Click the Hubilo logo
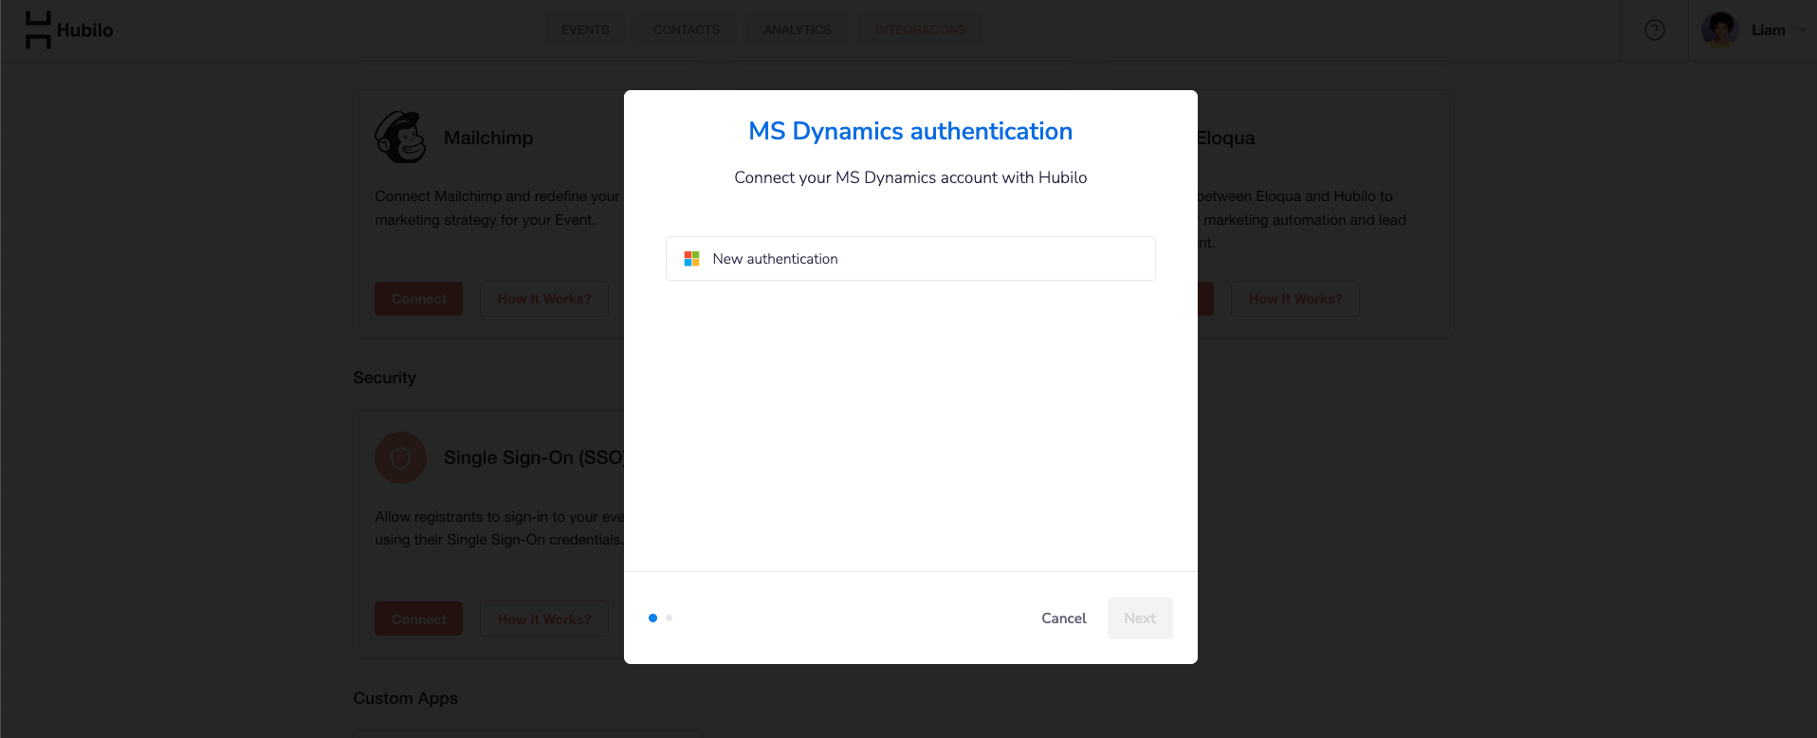This screenshot has width=1817, height=738. [x=68, y=30]
